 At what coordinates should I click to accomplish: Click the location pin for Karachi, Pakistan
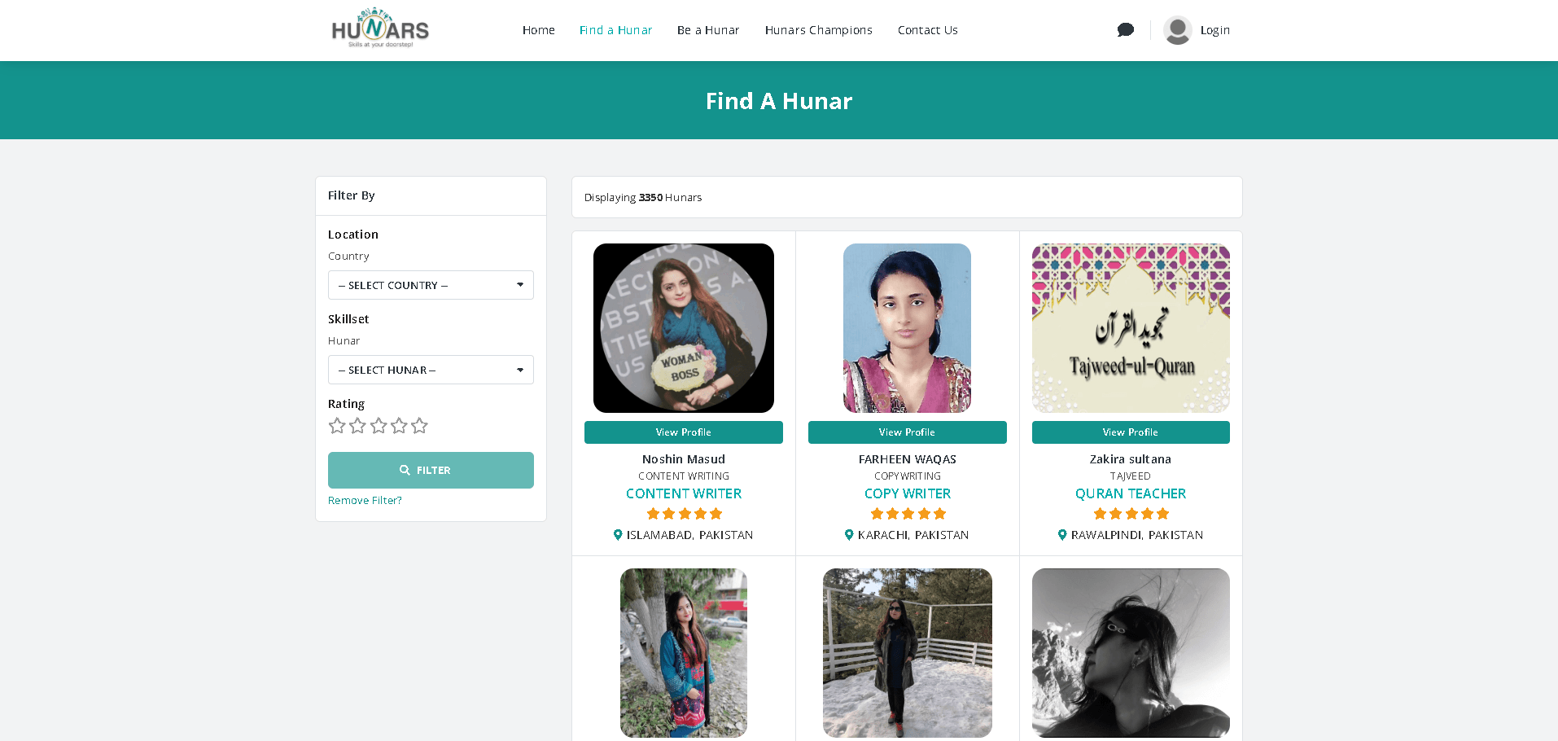[x=849, y=535]
